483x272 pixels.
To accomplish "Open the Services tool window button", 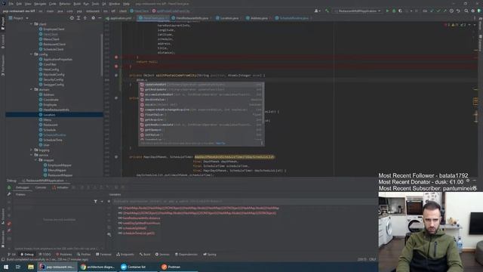I will pos(162,255).
